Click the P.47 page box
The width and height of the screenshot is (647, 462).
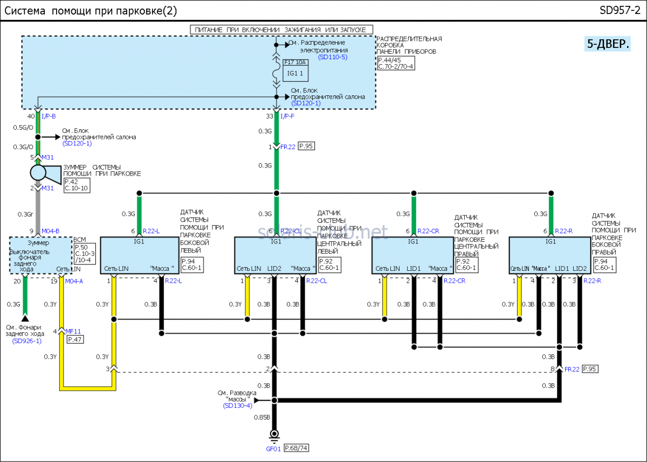(75, 339)
